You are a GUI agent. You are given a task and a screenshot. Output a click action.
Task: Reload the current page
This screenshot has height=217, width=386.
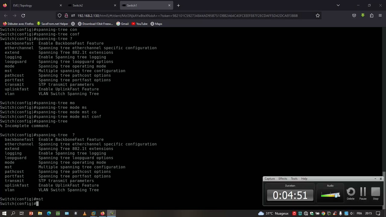23,16
